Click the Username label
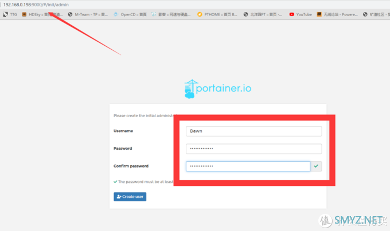 (x=123, y=131)
